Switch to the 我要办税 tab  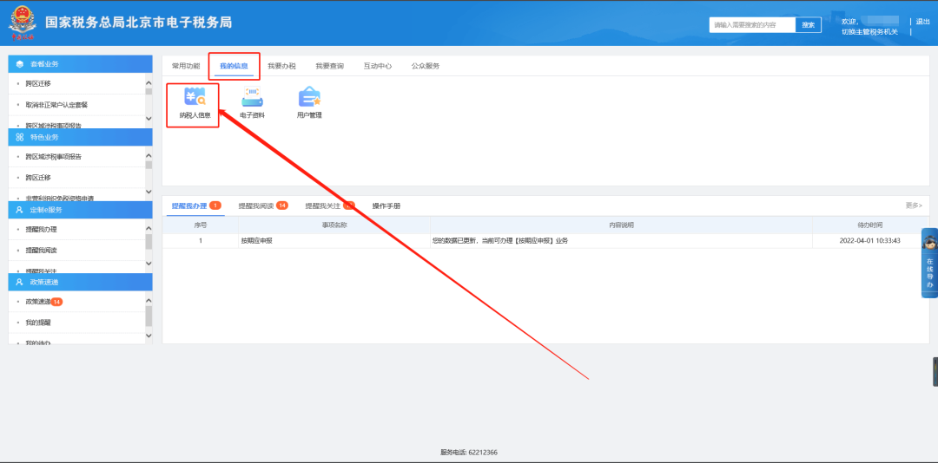point(281,66)
